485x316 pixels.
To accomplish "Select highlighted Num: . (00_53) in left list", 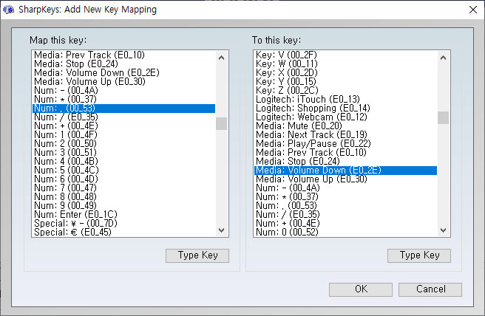I will click(123, 109).
